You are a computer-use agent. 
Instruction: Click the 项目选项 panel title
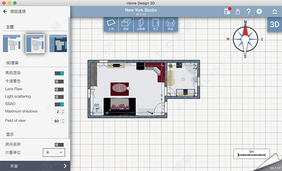(18, 11)
